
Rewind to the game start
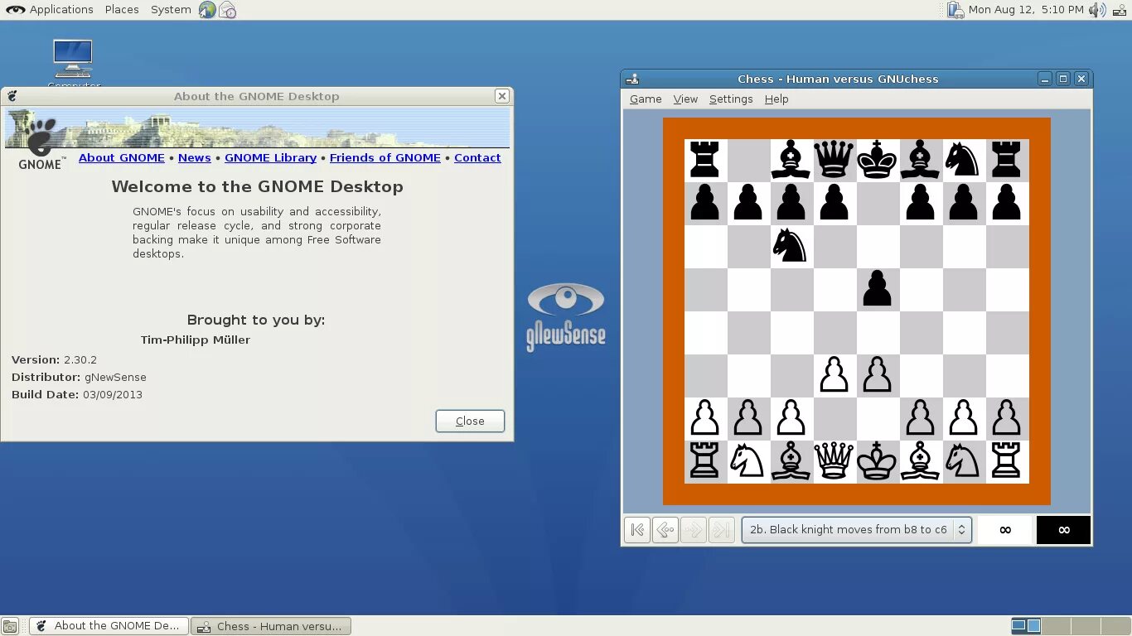coord(637,530)
